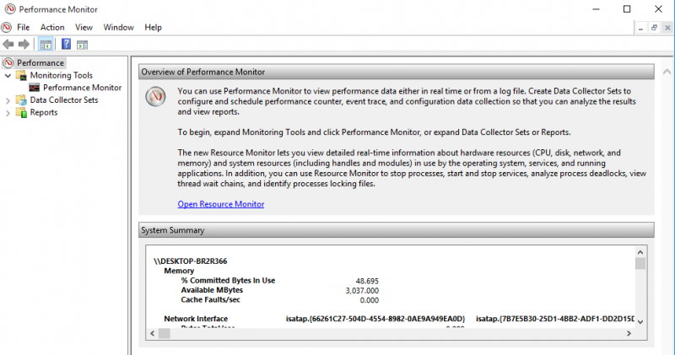Viewport: 675px width, 355px height.
Task: Click the Open Resource Monitor link
Action: pos(221,204)
